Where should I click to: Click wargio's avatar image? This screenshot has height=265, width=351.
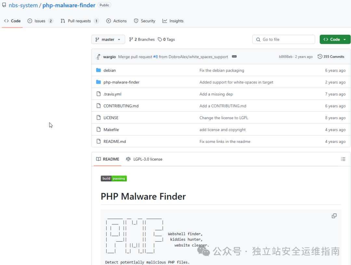[98, 57]
